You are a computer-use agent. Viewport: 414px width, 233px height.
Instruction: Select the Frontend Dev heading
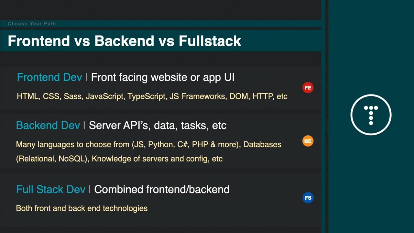(x=49, y=77)
